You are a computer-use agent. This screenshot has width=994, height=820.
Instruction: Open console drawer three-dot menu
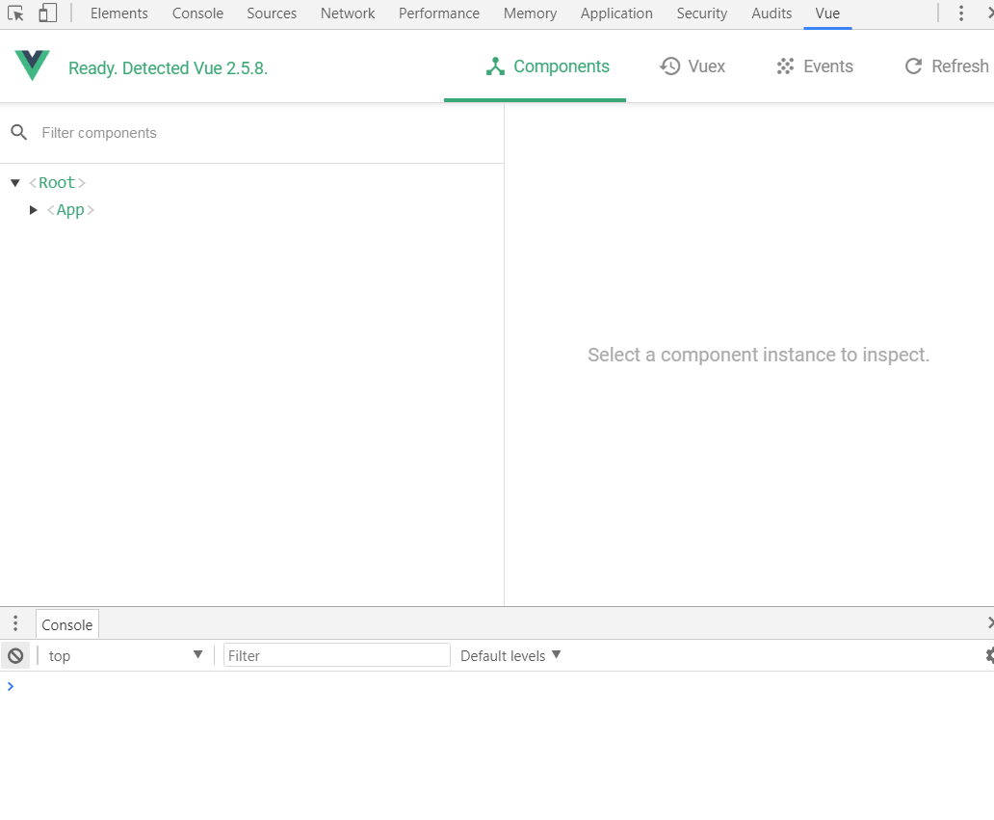click(15, 623)
